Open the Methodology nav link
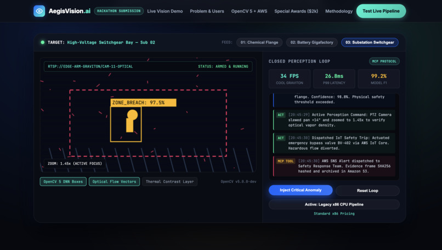This screenshot has height=250, width=442. pyautogui.click(x=339, y=12)
